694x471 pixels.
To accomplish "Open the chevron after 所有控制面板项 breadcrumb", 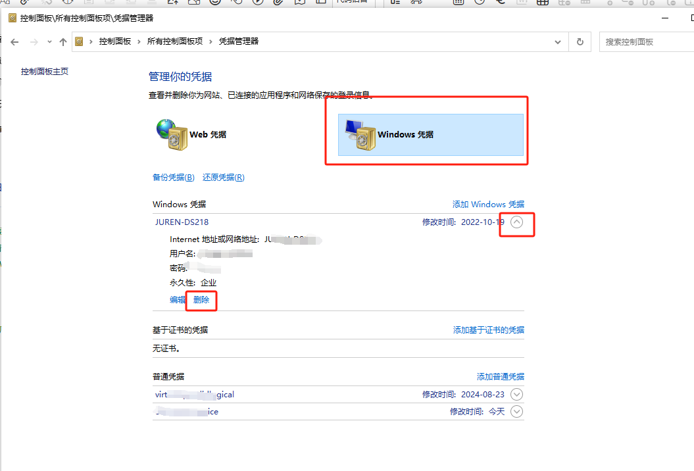I will (x=211, y=41).
